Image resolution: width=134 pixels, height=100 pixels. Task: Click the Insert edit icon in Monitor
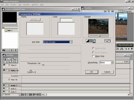[118, 49]
